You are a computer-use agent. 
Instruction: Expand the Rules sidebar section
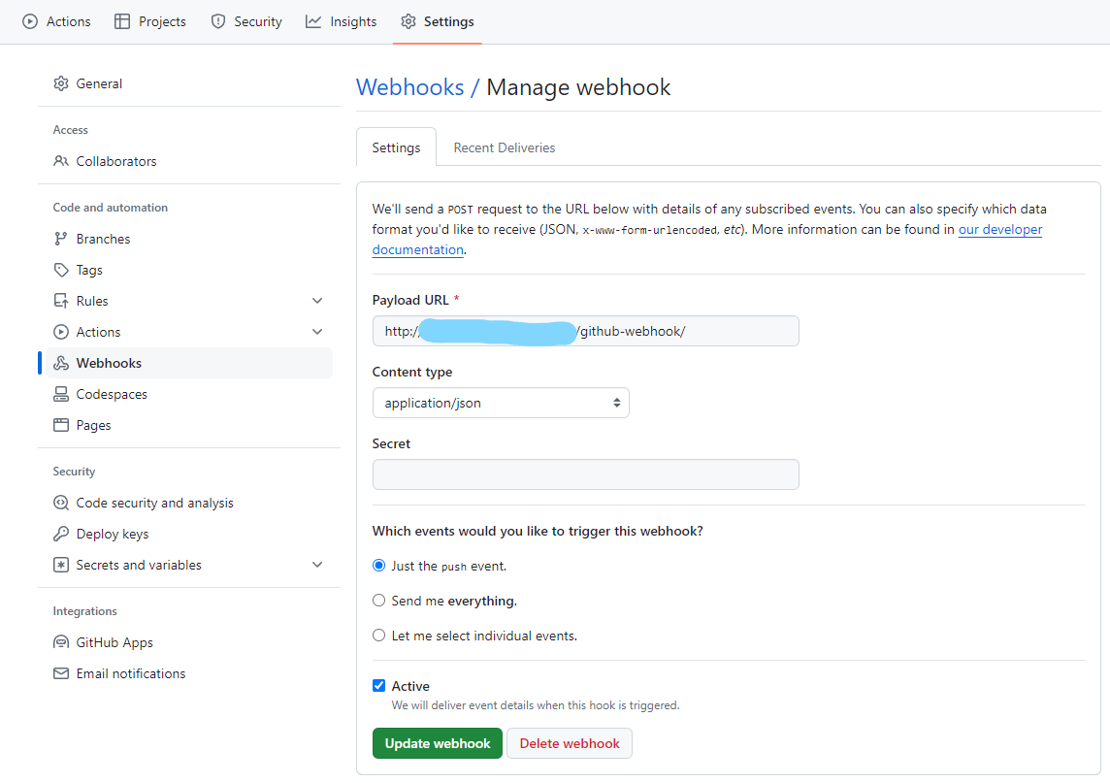coord(317,301)
